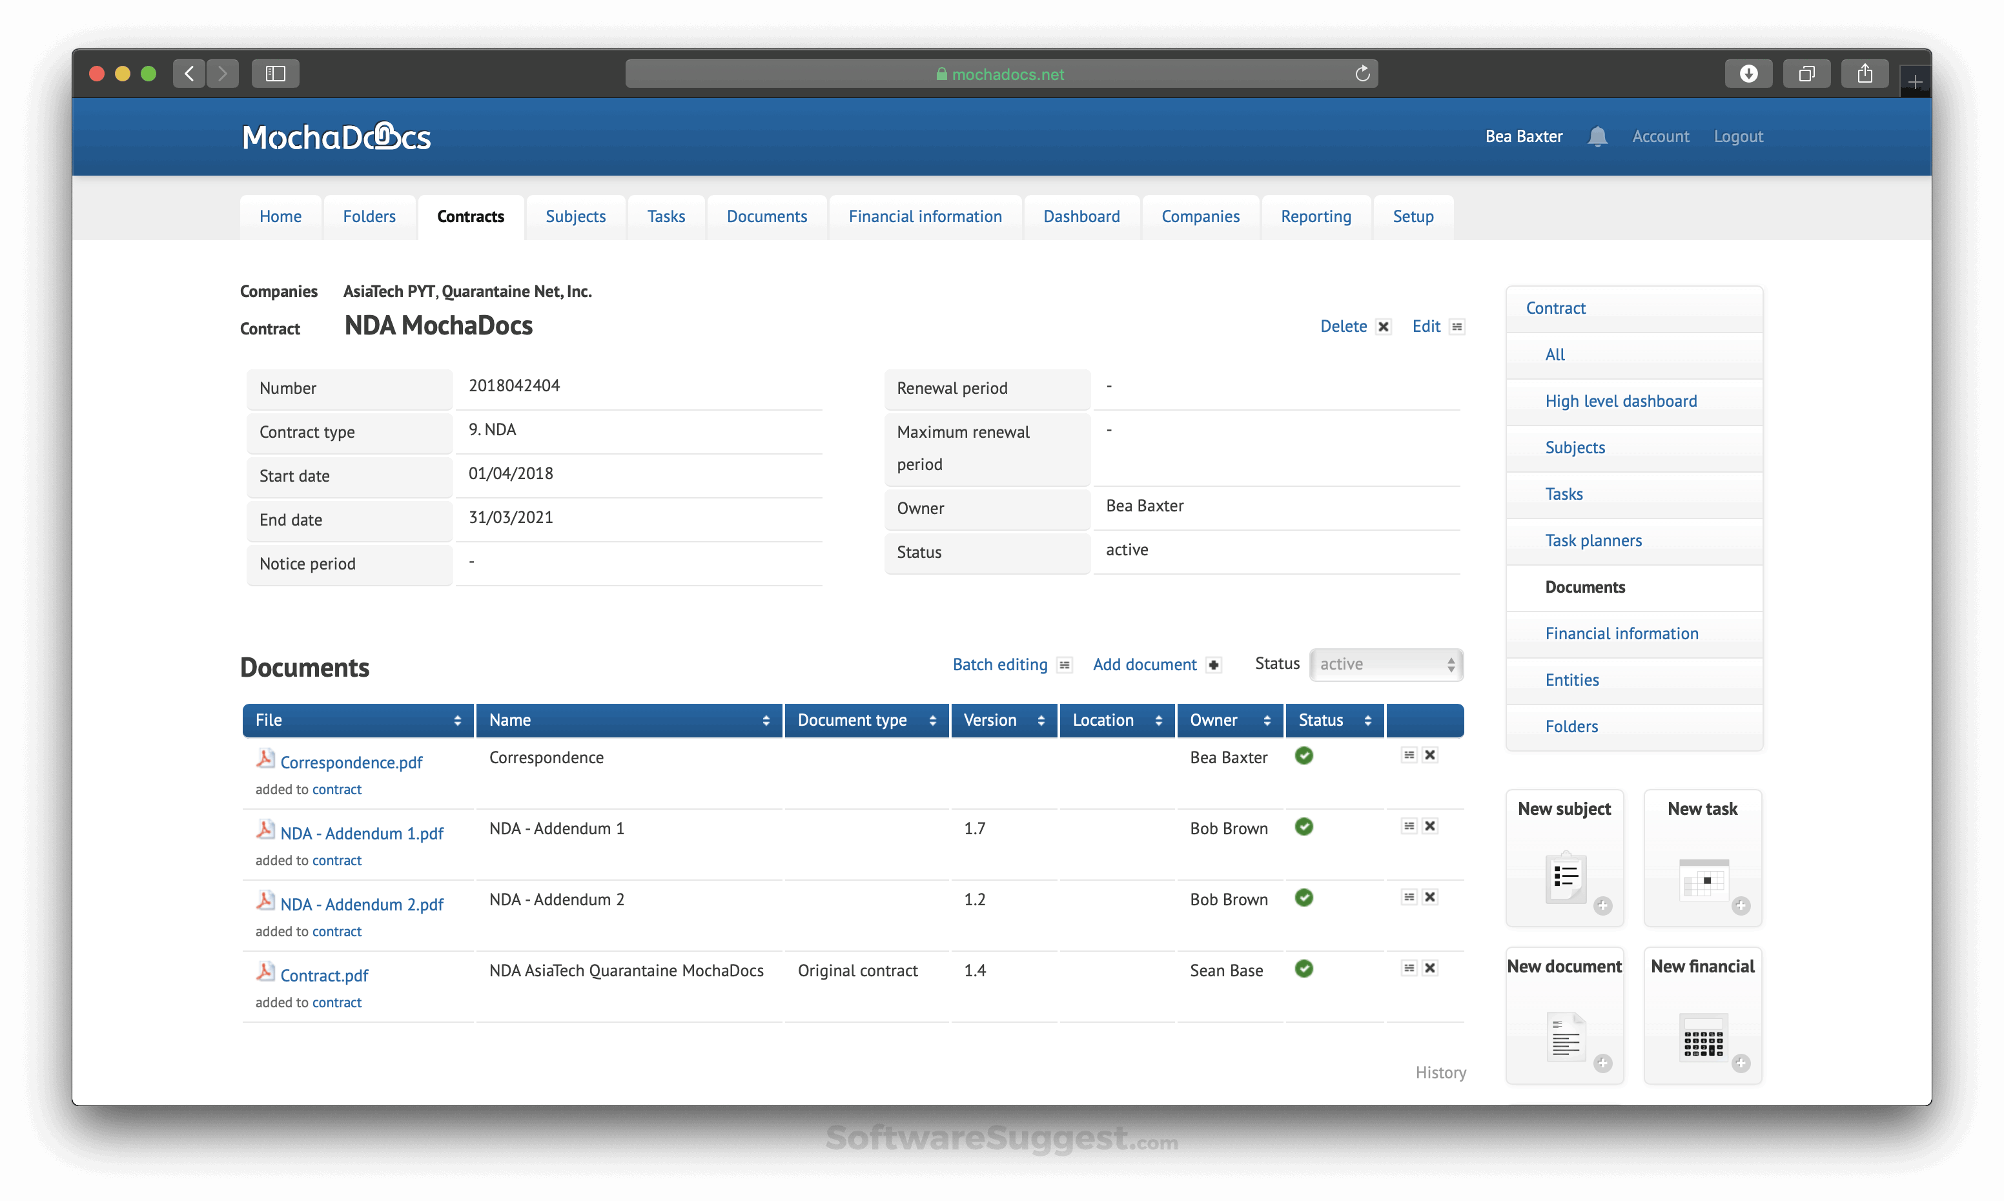Click the delete X in the NDA - Addendum 2 row
Image resolution: width=2004 pixels, height=1201 pixels.
(x=1431, y=898)
